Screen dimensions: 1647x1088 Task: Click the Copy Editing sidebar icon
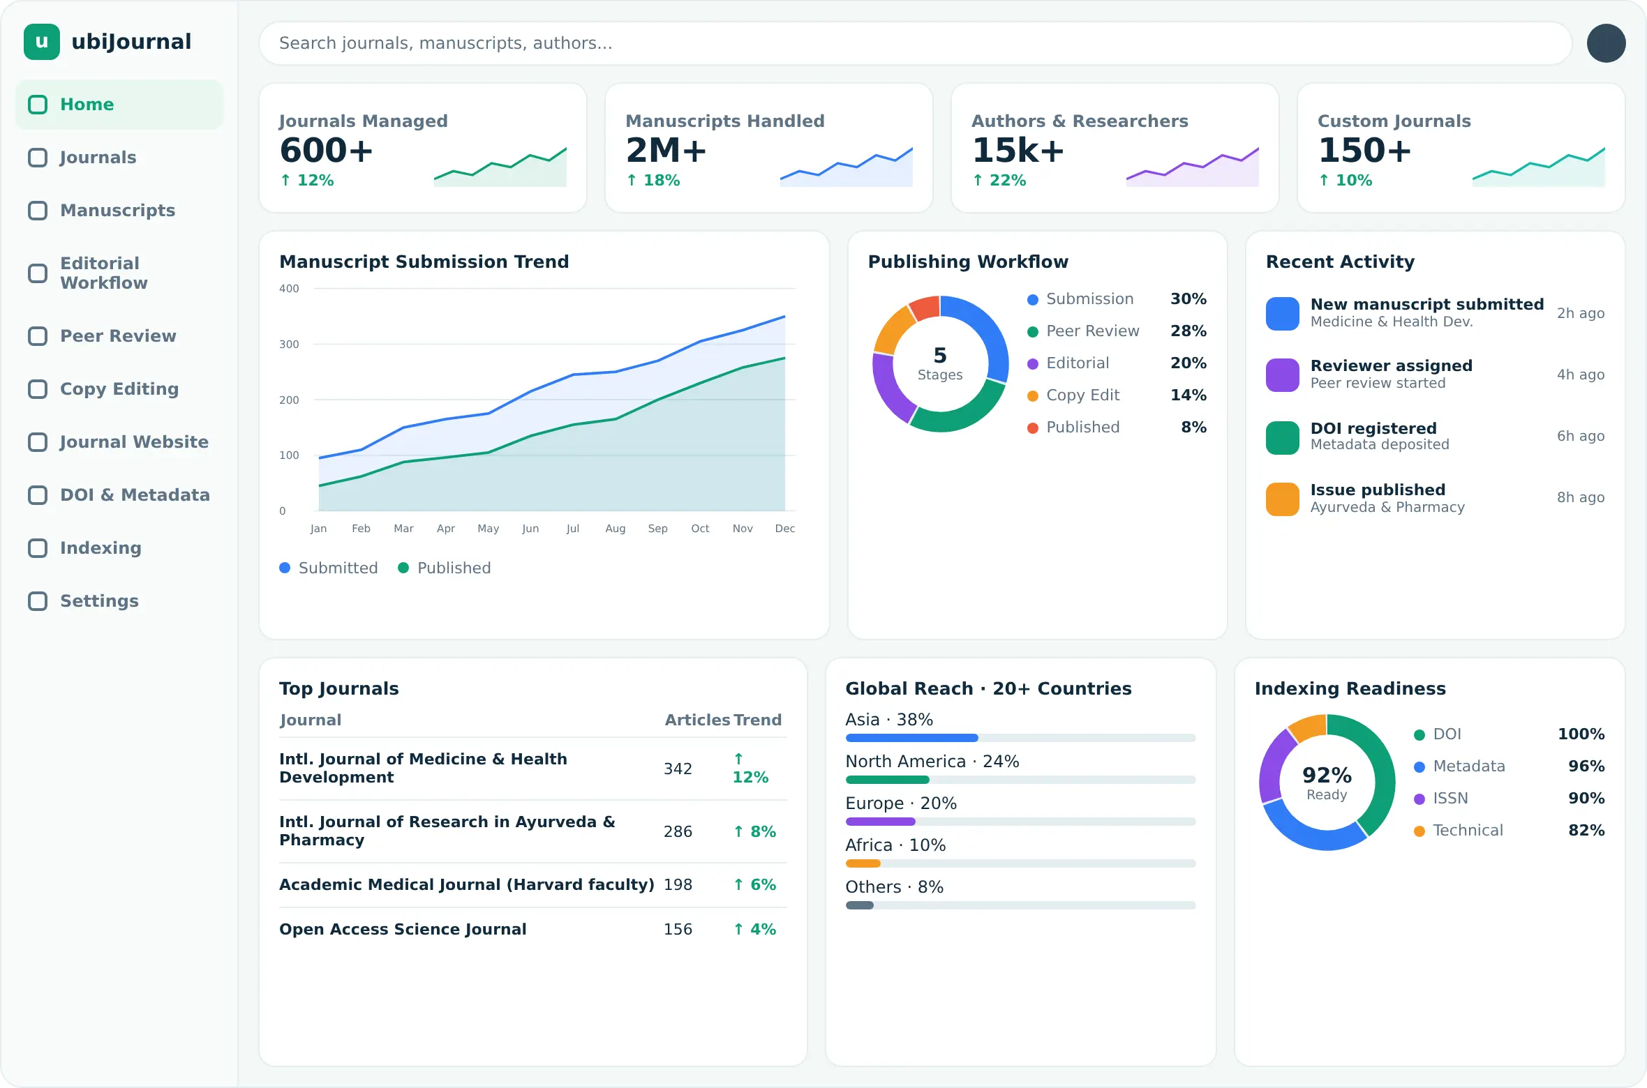[38, 389]
